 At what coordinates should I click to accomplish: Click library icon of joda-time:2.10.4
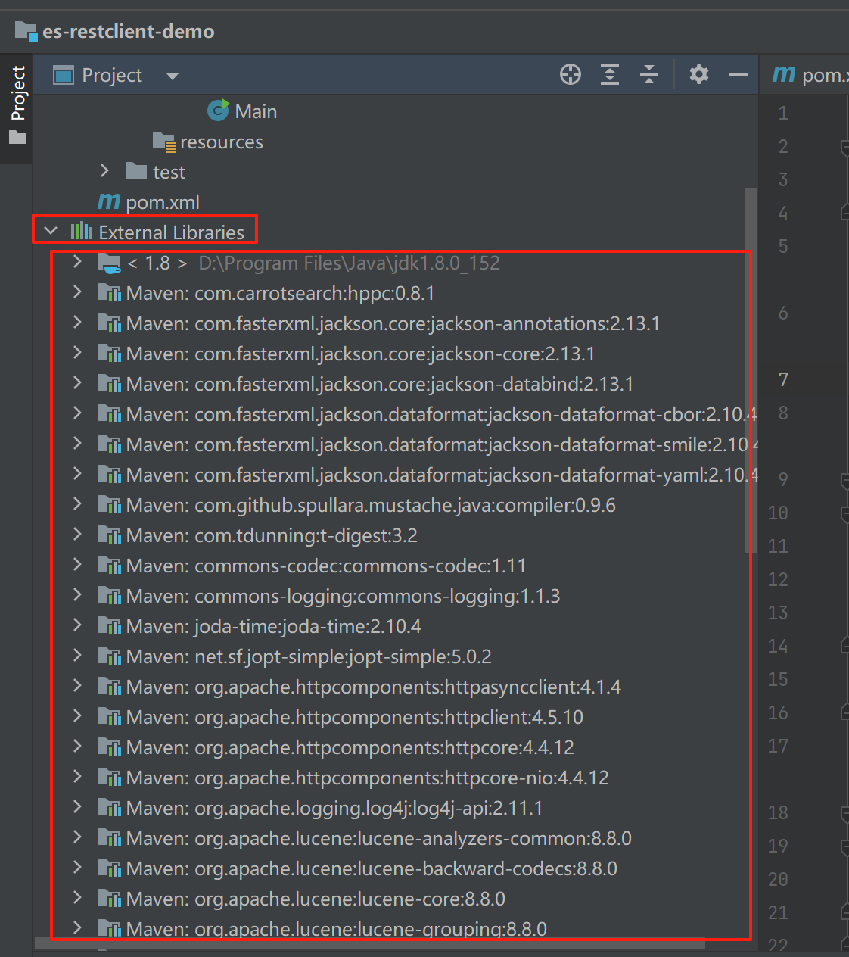(110, 626)
